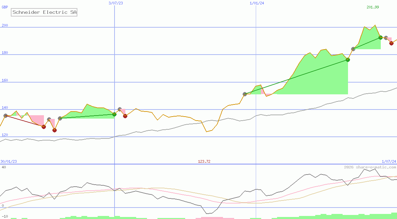Click green marker ending the longest green trendline
The height and width of the screenshot is (219, 397).
click(348, 60)
